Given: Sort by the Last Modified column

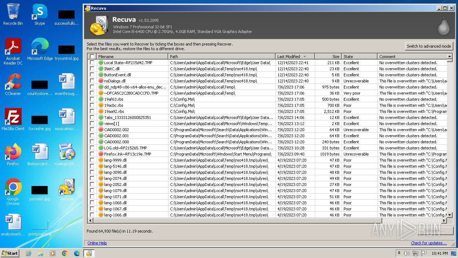Looking at the screenshot, I should click(295, 57).
